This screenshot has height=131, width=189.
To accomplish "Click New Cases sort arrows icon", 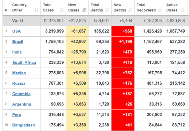I will click(x=84, y=10).
